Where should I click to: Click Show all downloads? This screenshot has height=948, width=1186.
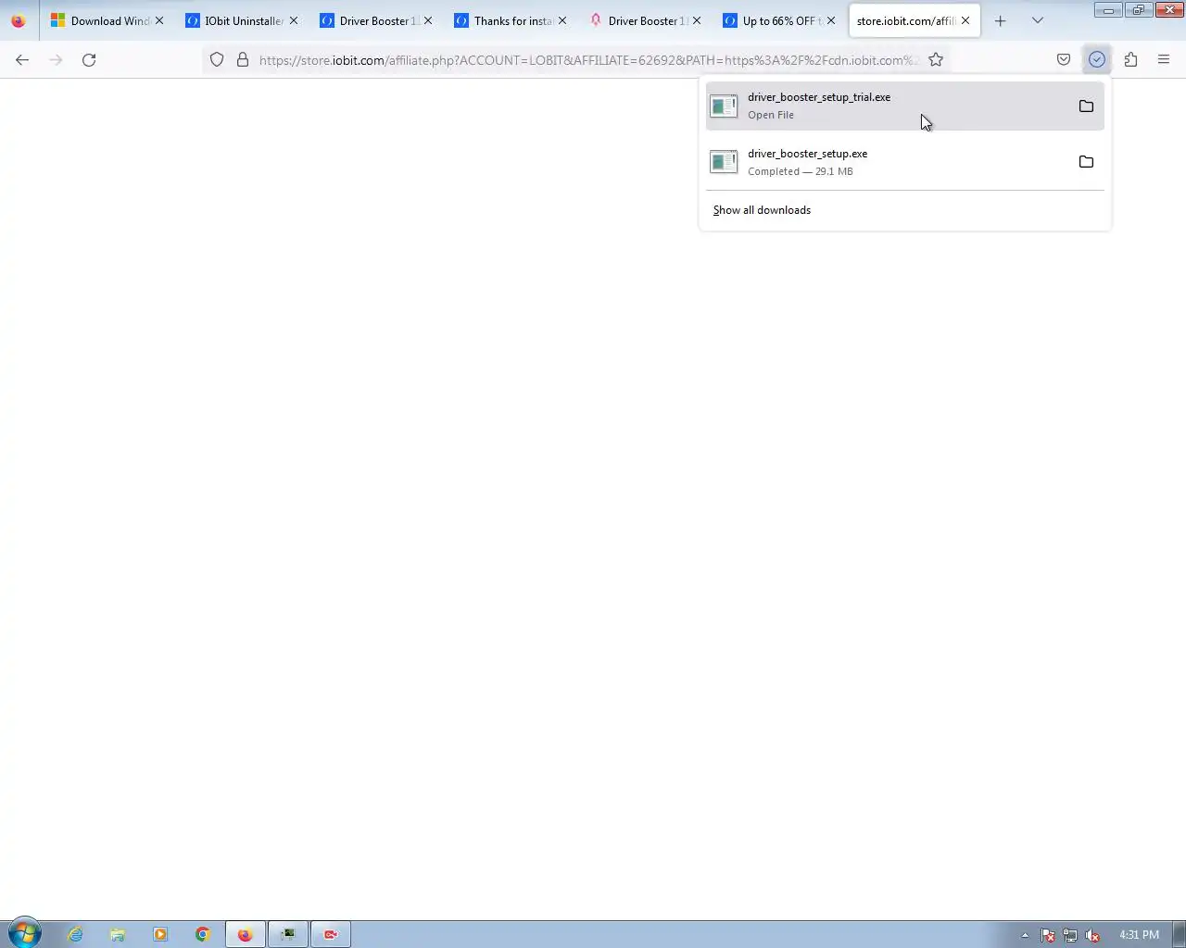pos(762,210)
